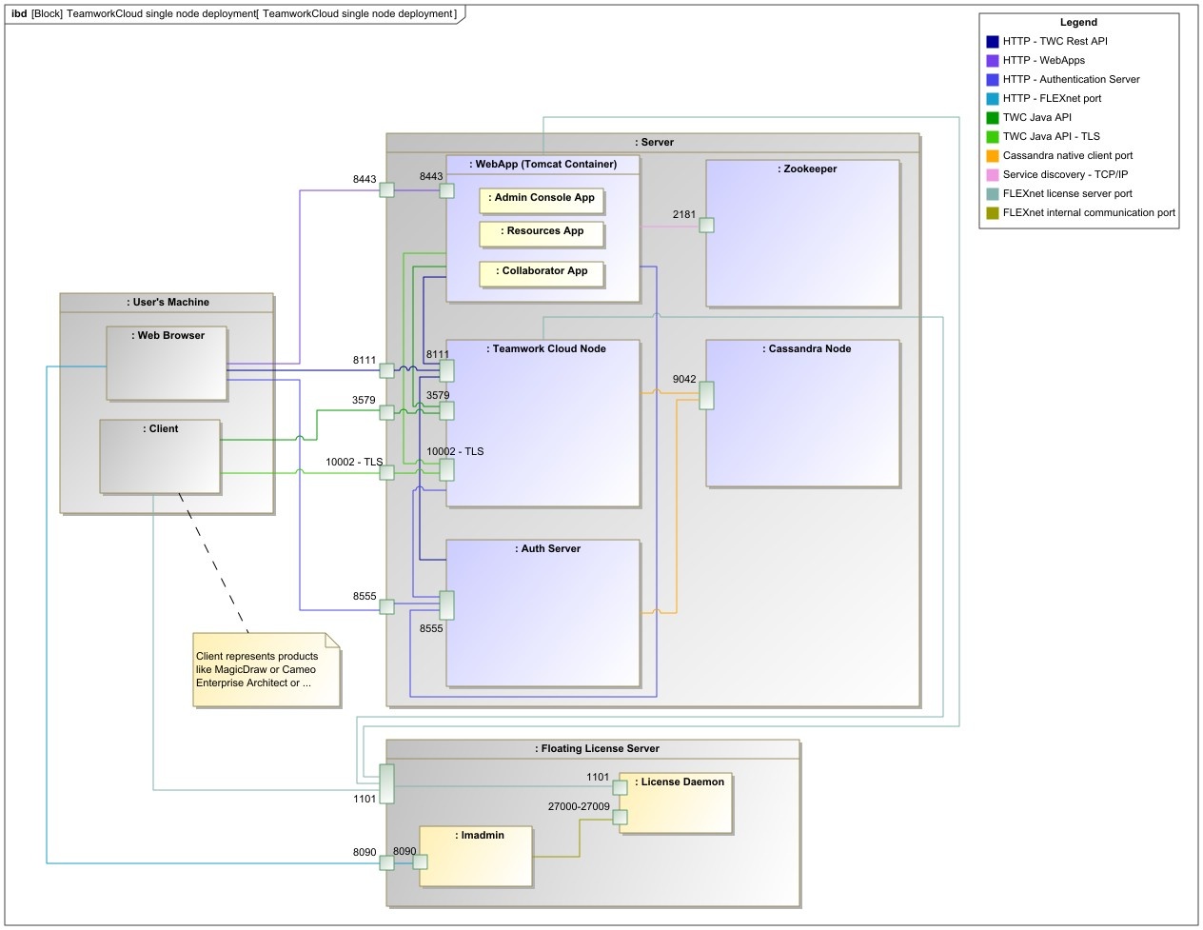This screenshot has height=930, width=1203.
Task: Select port 8555 on the Auth Server
Action: 446,605
